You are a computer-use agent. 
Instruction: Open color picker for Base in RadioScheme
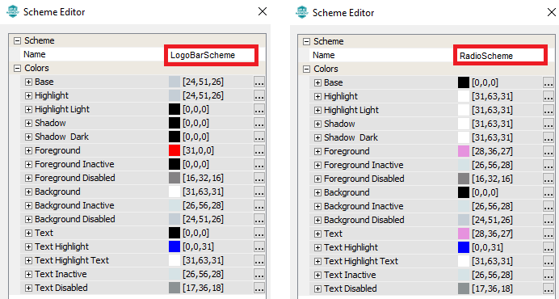coord(548,82)
